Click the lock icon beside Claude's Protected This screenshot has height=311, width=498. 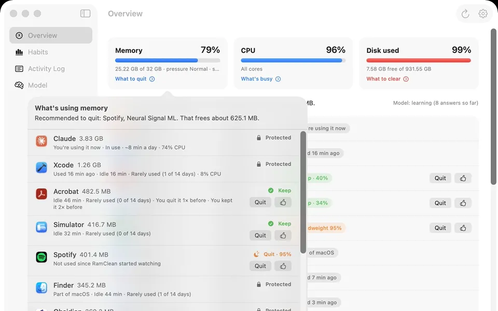click(259, 138)
